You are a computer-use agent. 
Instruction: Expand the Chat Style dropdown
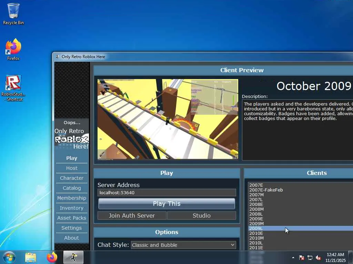pyautogui.click(x=183, y=245)
